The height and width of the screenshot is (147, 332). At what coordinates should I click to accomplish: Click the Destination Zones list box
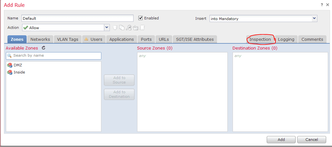280,92
